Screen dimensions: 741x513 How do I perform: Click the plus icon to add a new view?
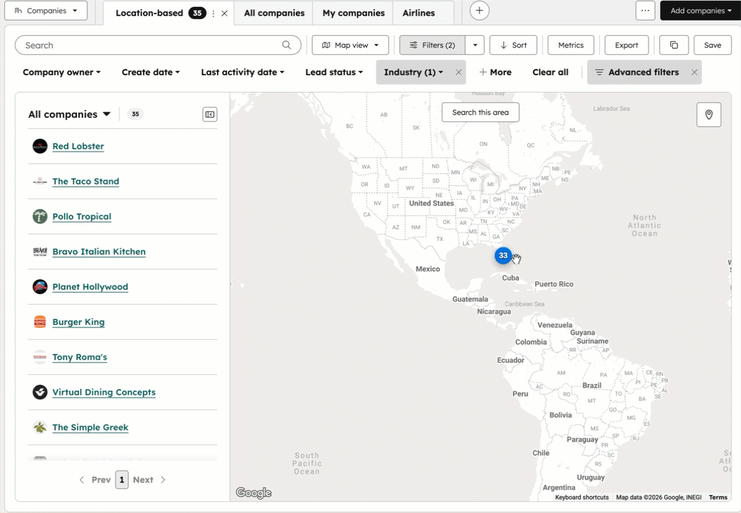point(479,10)
